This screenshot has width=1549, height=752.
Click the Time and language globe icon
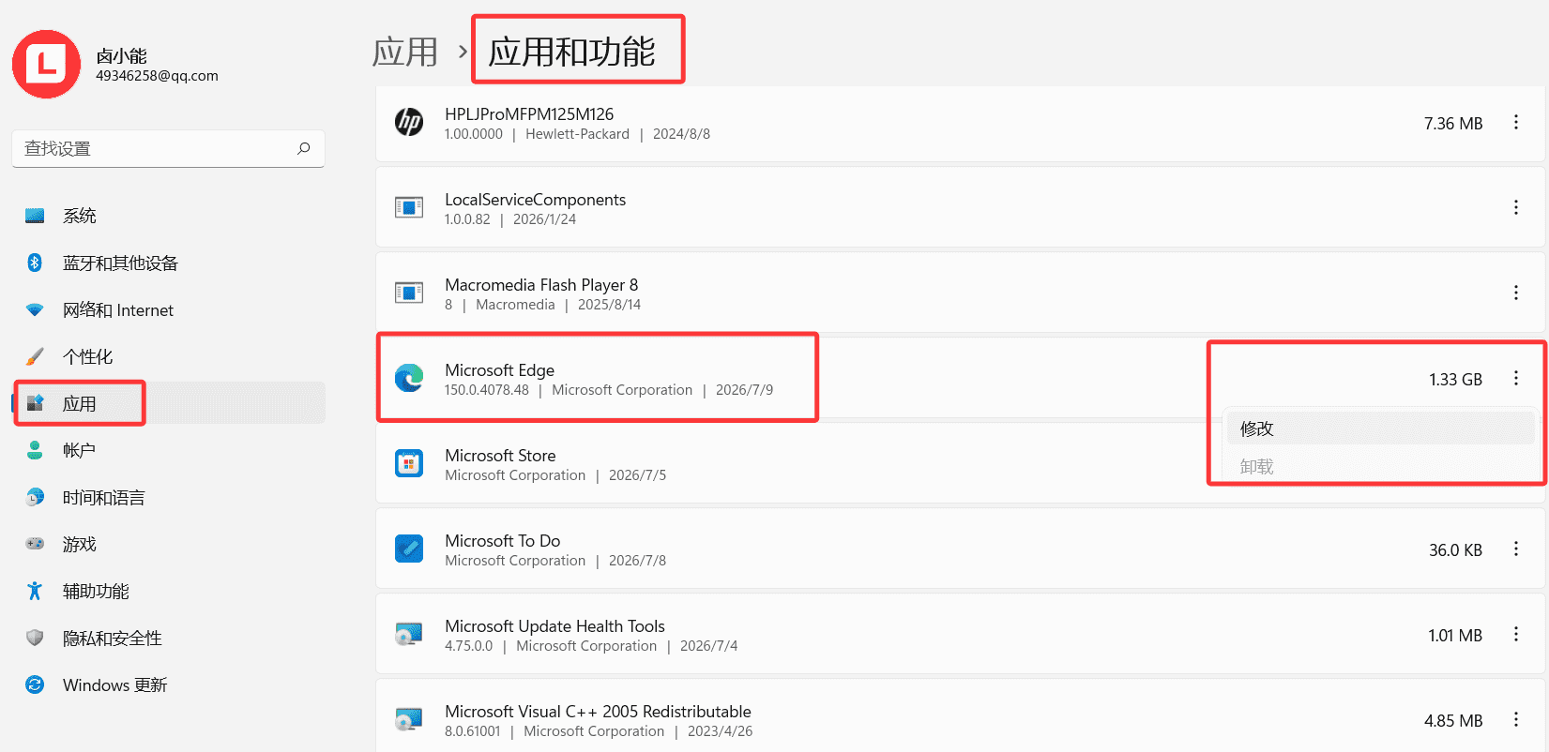tap(35, 497)
